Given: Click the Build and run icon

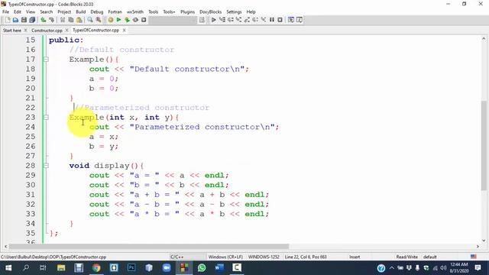Looking at the screenshot, I should pos(127,20).
